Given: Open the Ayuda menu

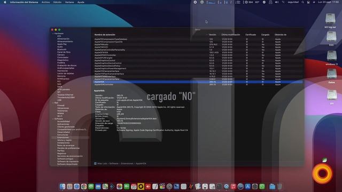Looking at the screenshot, I should (81, 2).
